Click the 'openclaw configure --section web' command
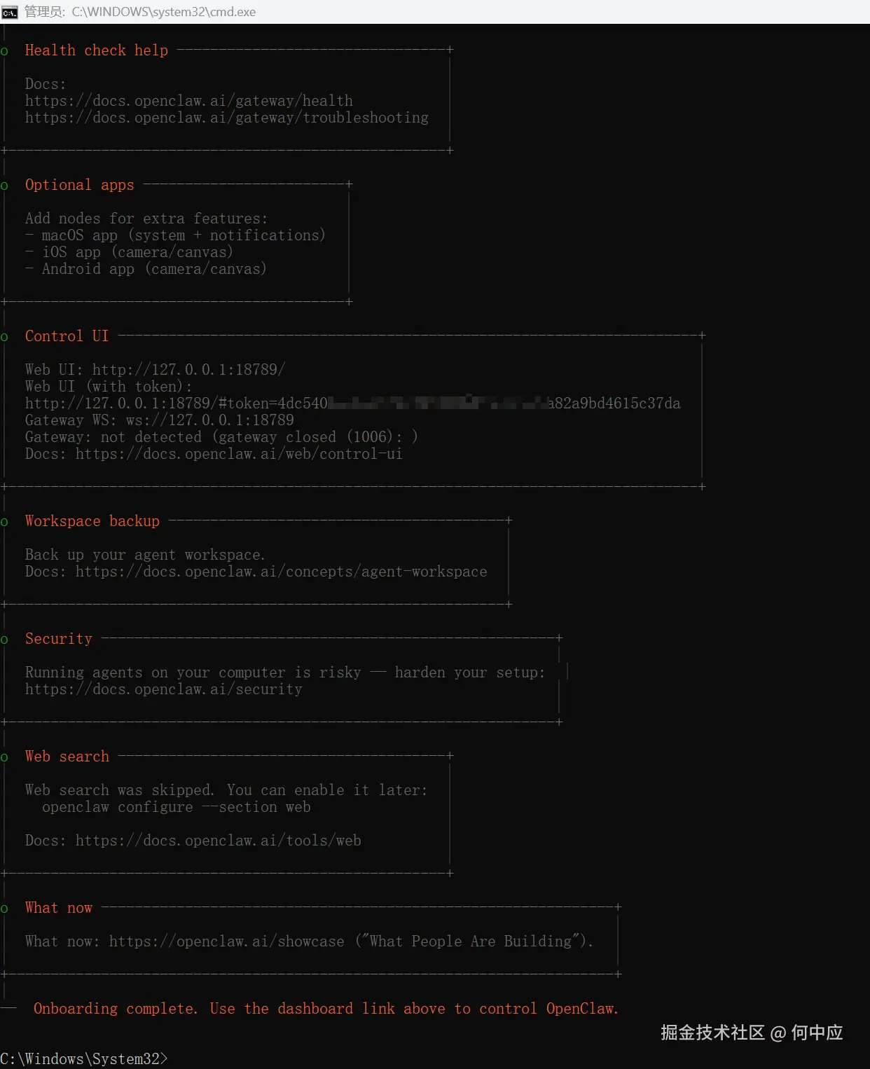870x1069 pixels. click(177, 807)
